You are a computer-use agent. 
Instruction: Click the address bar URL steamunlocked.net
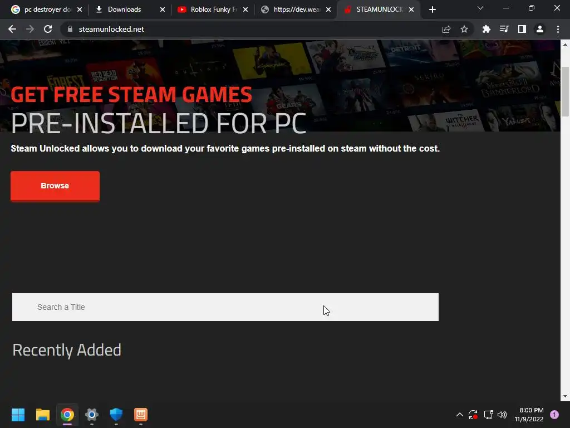[111, 29]
